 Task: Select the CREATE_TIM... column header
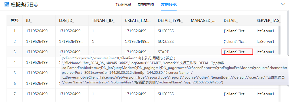coord(138,20)
